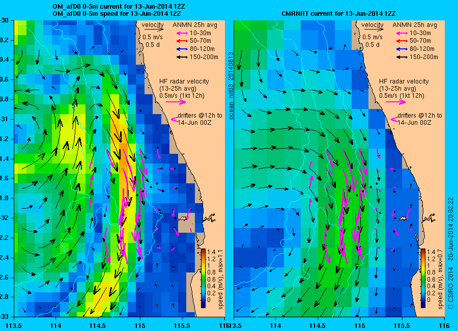The height and width of the screenshot is (331, 458).
Task: Click the magenta 10-30m legend arrow in right map
Action: [402, 33]
